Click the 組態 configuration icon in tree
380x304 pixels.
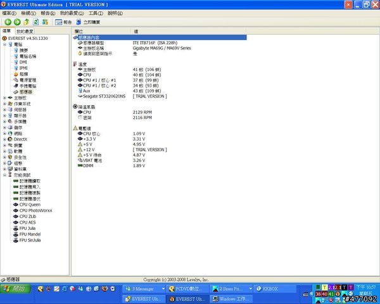click(10, 163)
